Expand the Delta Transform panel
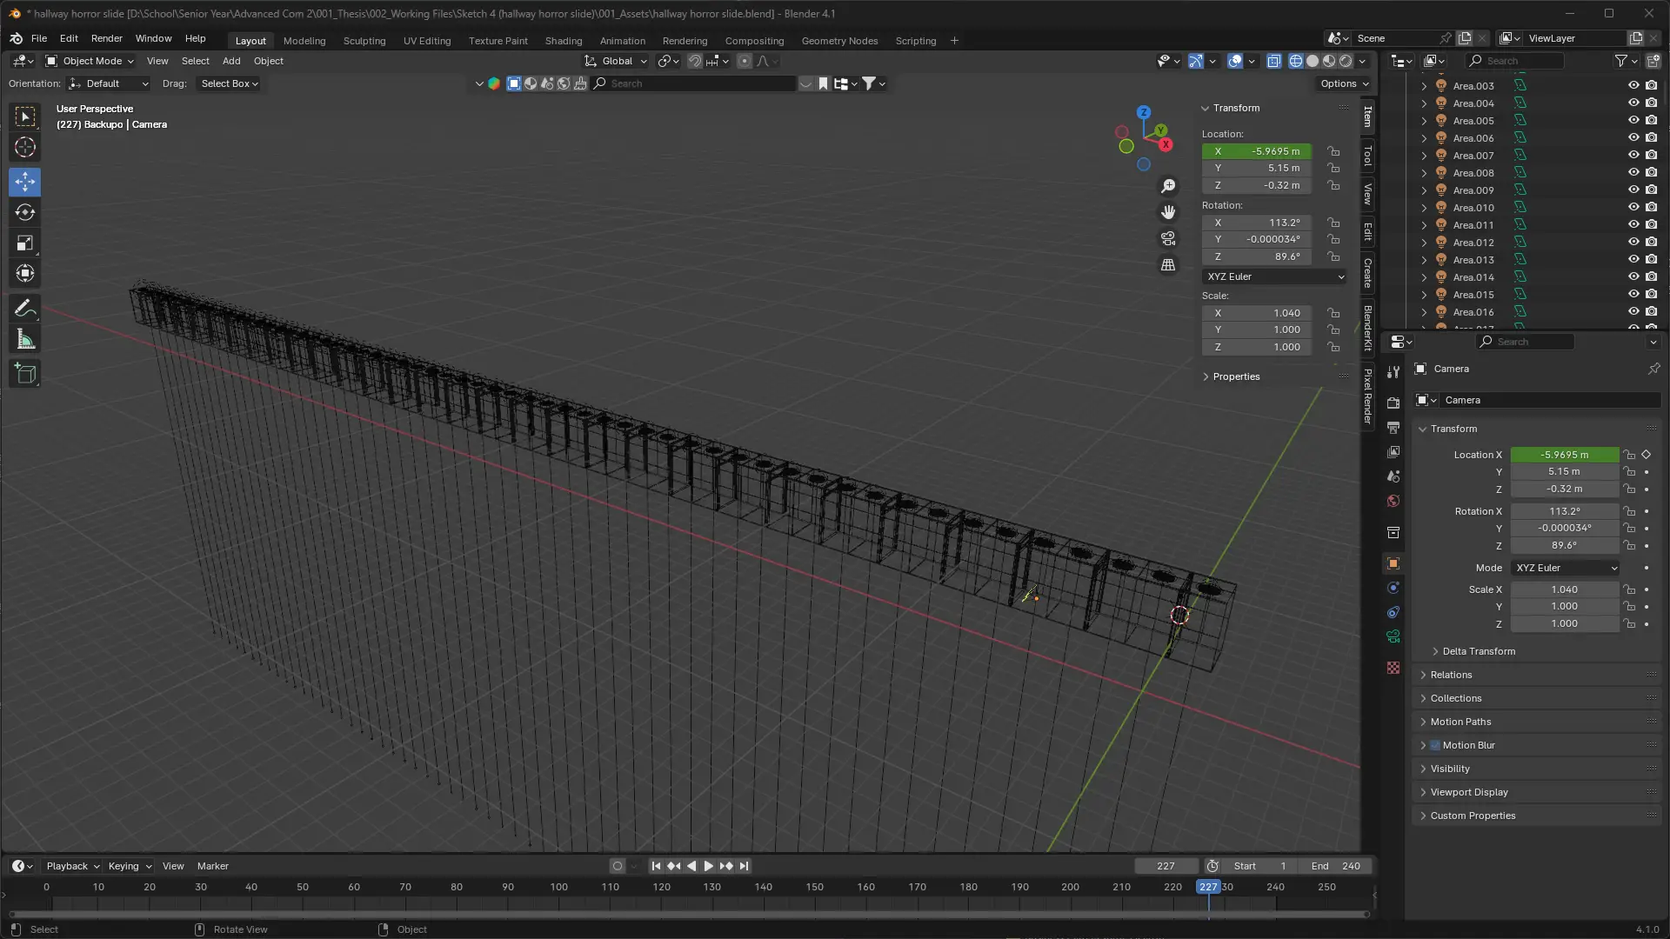Image resolution: width=1670 pixels, height=939 pixels. click(x=1478, y=651)
